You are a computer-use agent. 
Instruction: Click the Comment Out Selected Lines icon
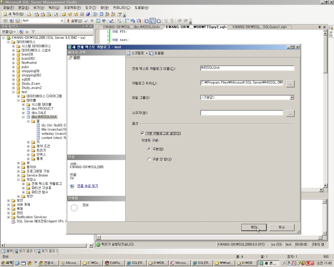pos(166,21)
